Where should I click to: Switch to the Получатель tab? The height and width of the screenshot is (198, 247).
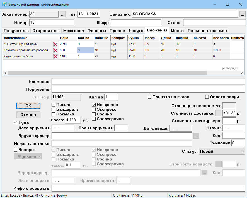point(16,31)
